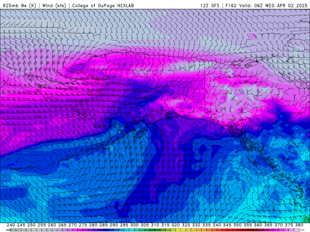This screenshot has height=232, width=310.
Task: Click the 380 value on color scale
Action: coord(299,225)
